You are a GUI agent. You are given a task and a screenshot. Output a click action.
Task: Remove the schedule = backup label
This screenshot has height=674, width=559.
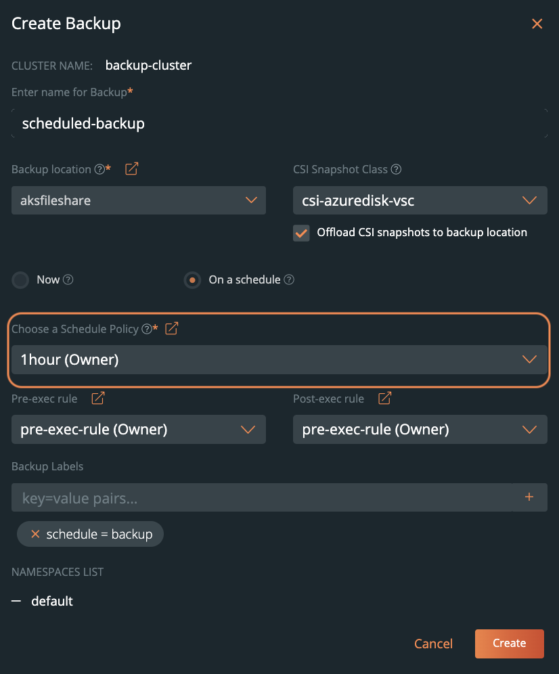click(35, 534)
